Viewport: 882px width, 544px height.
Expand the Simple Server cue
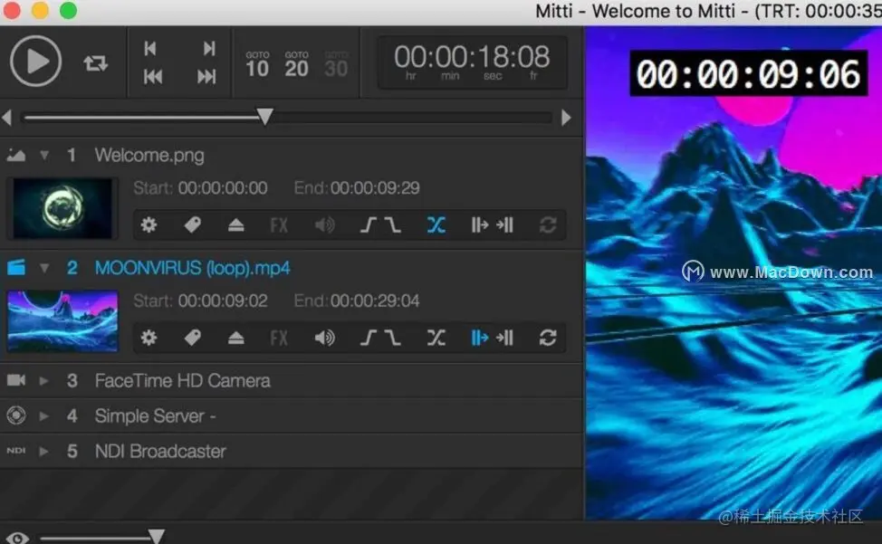[43, 416]
